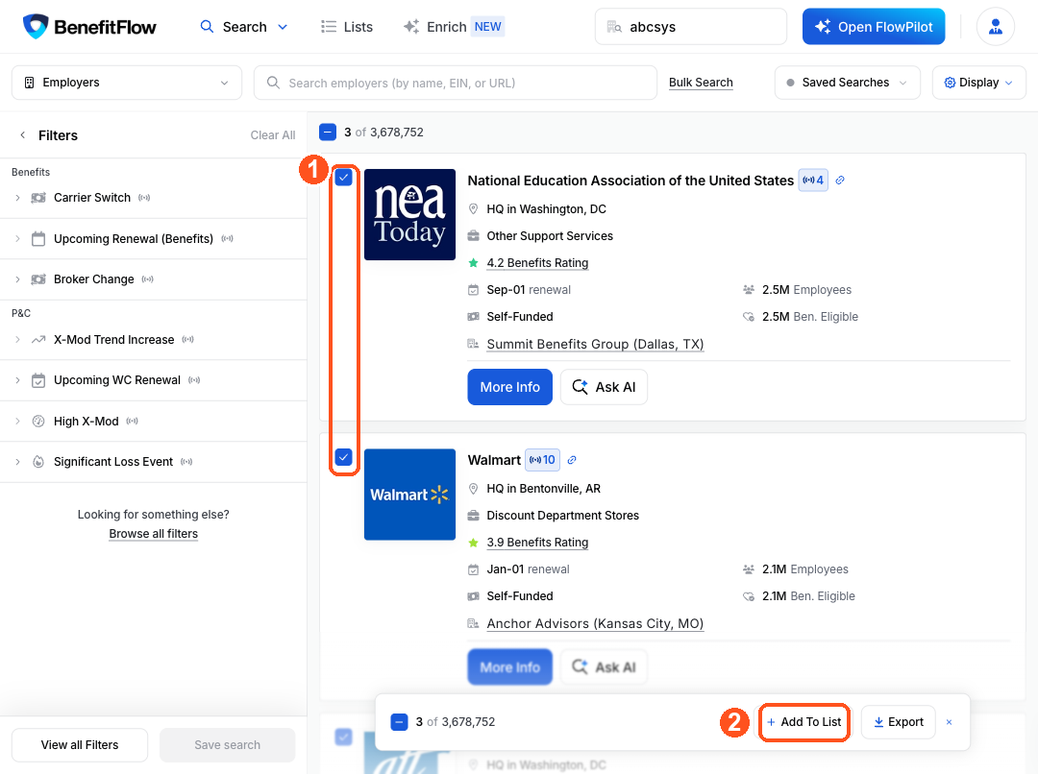Image resolution: width=1038 pixels, height=774 pixels.
Task: Click the Upcoming Renewal calendar icon
Action: 38,239
